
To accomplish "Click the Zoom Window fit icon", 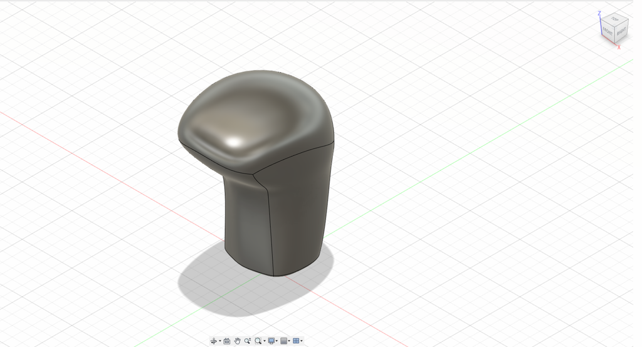I will pos(258,341).
